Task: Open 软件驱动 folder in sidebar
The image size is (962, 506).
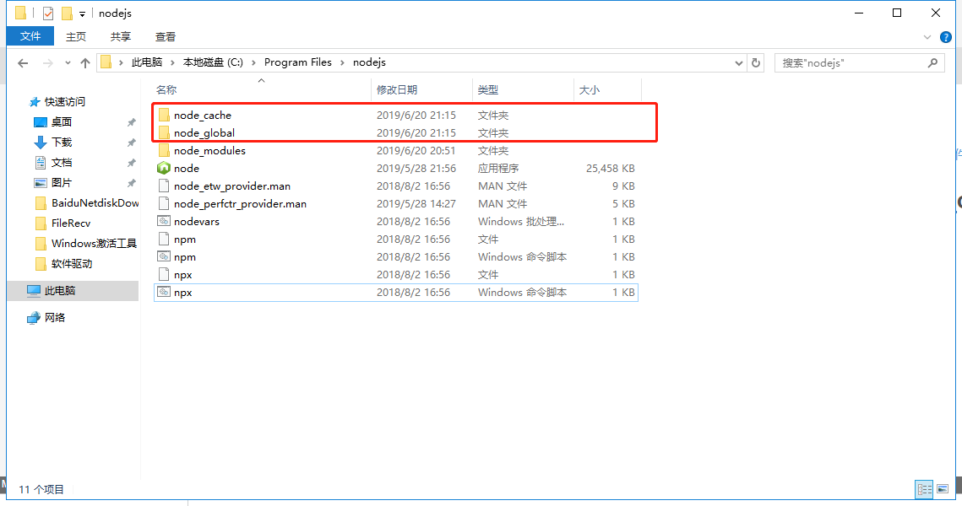Action: 72,263
